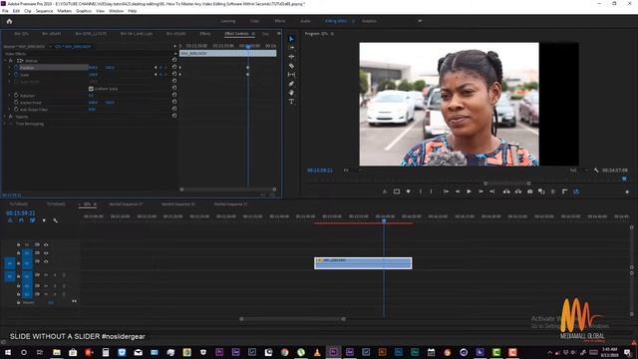Open Program monitor button editor plus icon
This screenshot has width=638, height=359.
(627, 191)
